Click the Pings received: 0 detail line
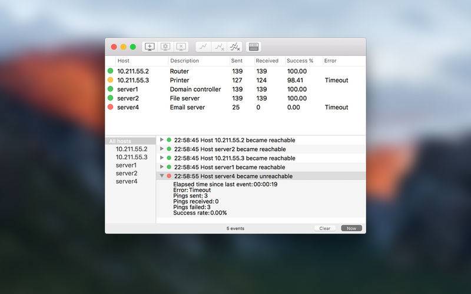This screenshot has height=294, width=471. coord(196,201)
